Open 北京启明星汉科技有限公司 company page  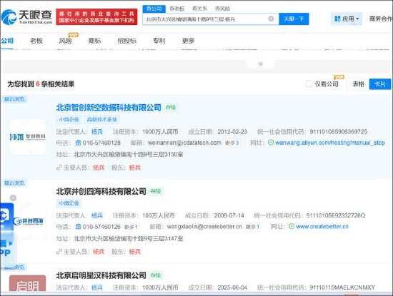tap(101, 275)
